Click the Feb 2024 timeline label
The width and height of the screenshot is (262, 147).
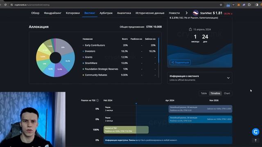[108, 100]
